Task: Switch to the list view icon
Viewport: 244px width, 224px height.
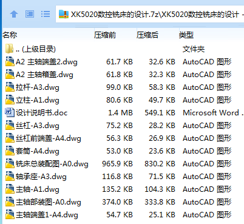Action: [x=46, y=14]
